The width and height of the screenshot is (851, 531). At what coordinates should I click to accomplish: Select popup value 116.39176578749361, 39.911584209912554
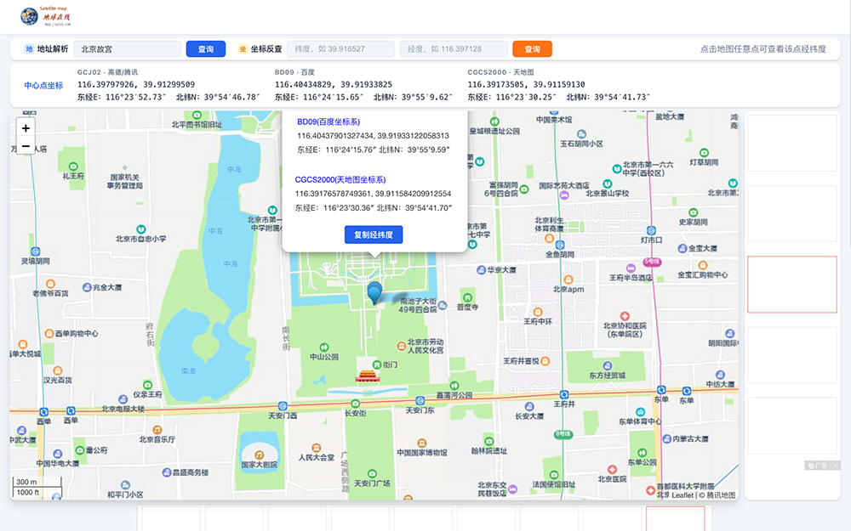pyautogui.click(x=373, y=194)
